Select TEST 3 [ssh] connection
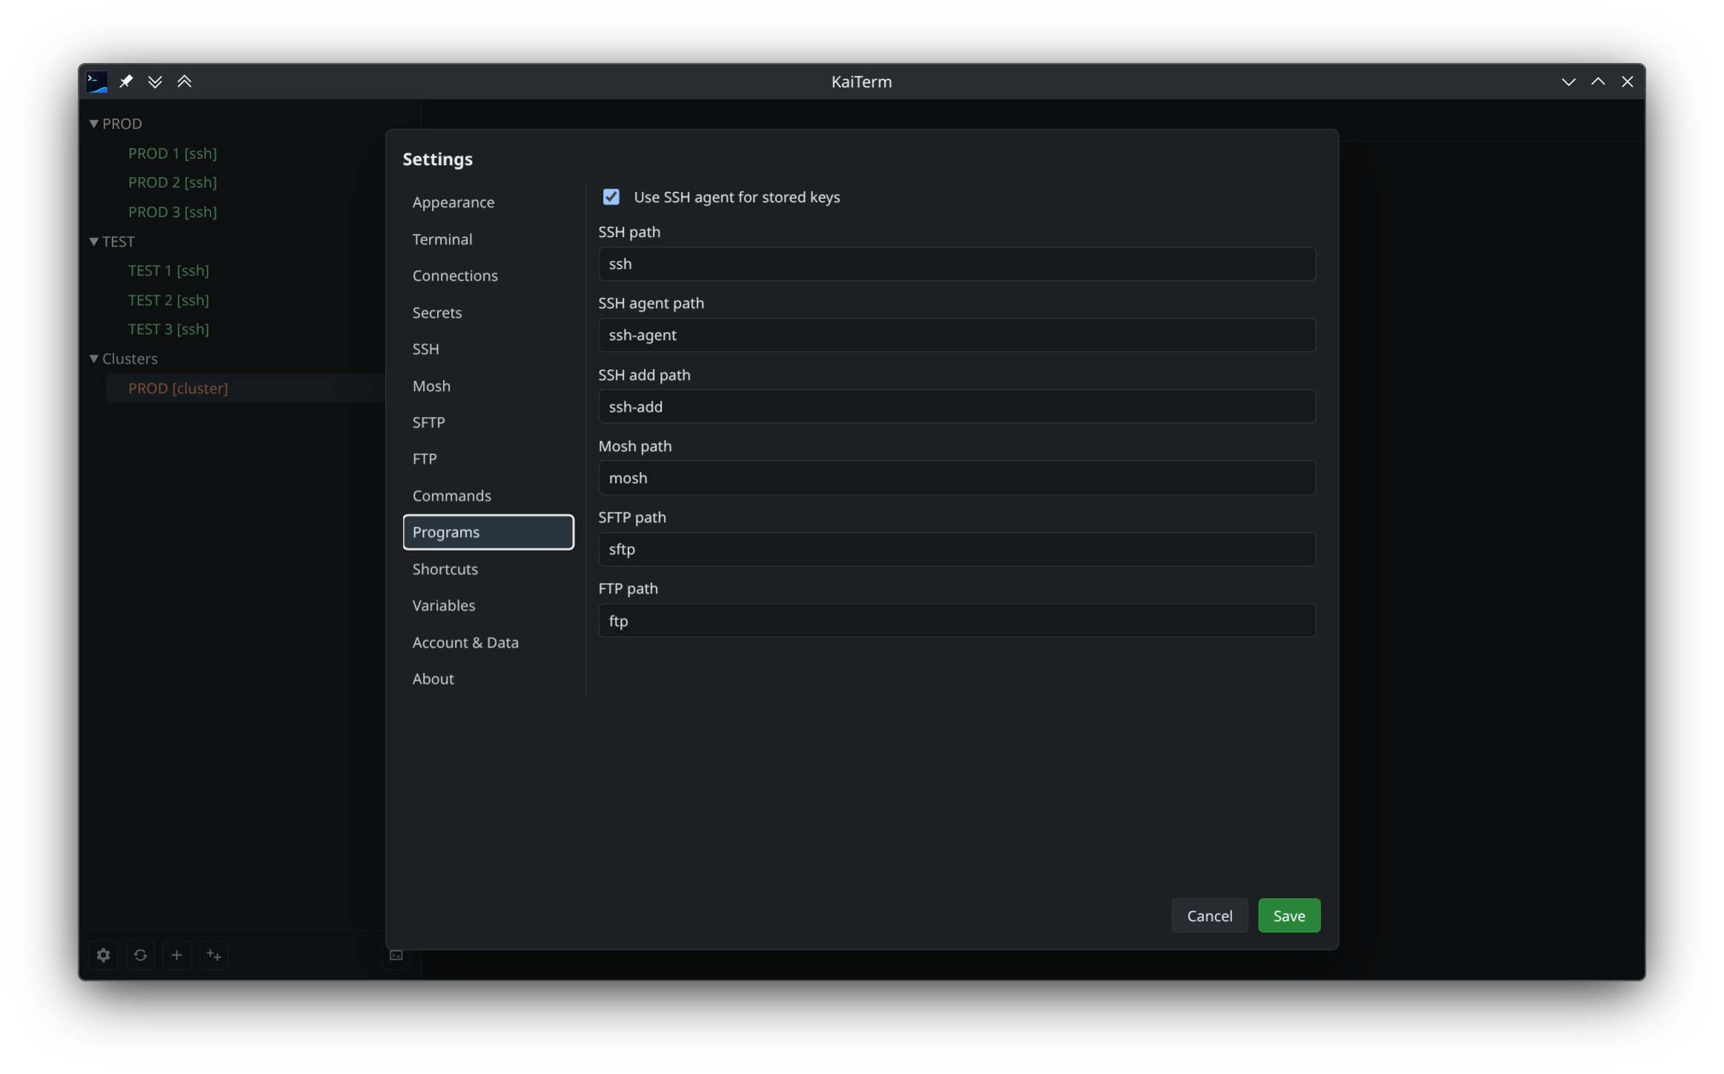This screenshot has width=1724, height=1074. [x=168, y=329]
